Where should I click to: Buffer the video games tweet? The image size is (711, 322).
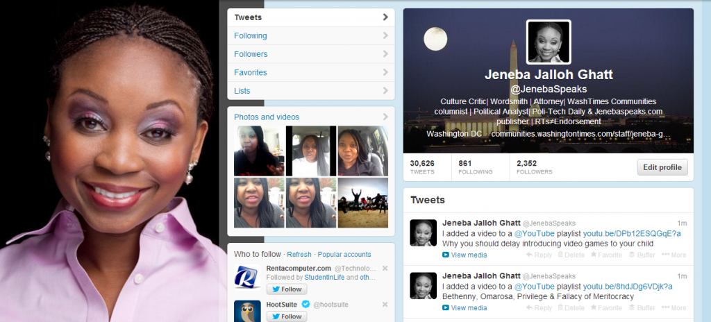(642, 255)
